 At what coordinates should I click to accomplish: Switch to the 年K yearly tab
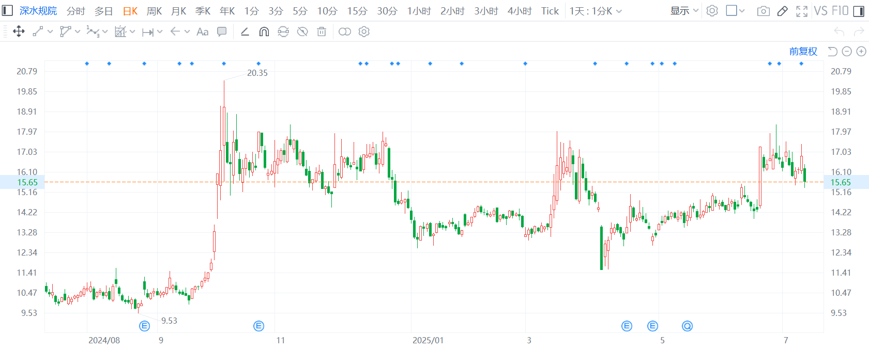pyautogui.click(x=227, y=11)
